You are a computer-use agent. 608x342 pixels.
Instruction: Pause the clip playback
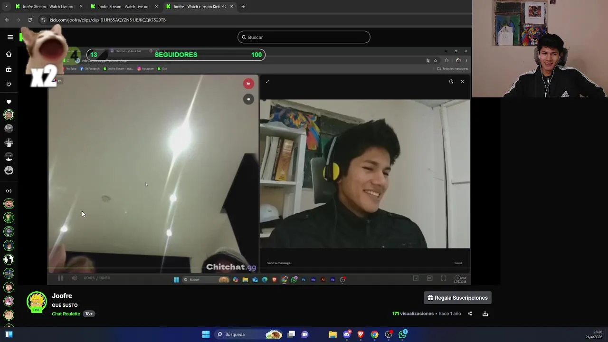[x=60, y=278]
